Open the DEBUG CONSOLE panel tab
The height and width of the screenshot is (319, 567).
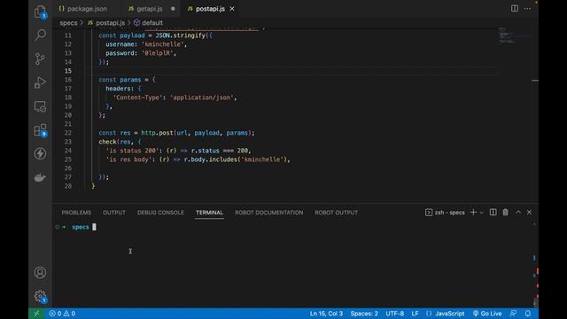click(160, 213)
